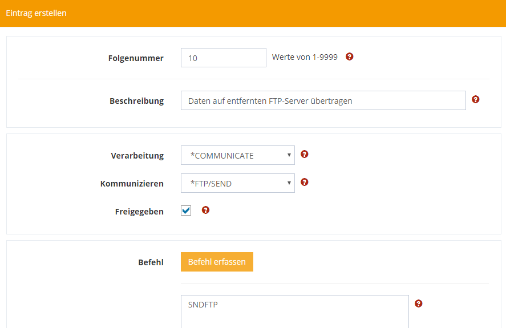Image resolution: width=506 pixels, height=328 pixels.
Task: Click the Kommunizieren label
Action: [x=132, y=184]
